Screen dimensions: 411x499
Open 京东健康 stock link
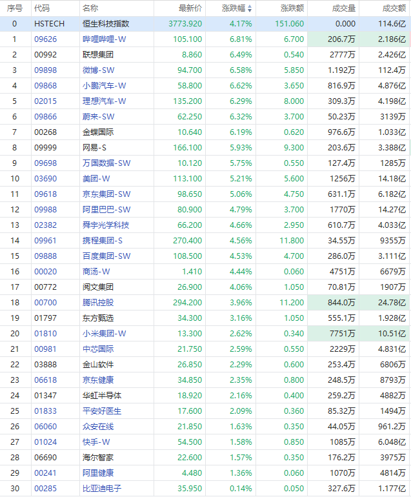pos(98,380)
